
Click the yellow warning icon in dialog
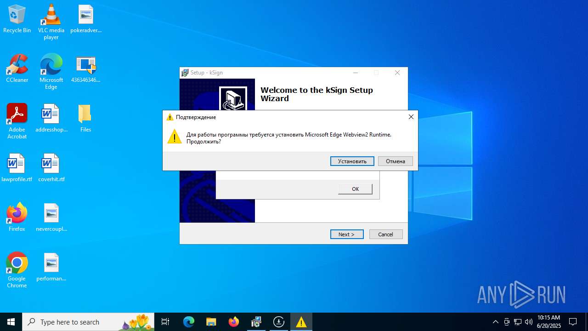click(175, 137)
